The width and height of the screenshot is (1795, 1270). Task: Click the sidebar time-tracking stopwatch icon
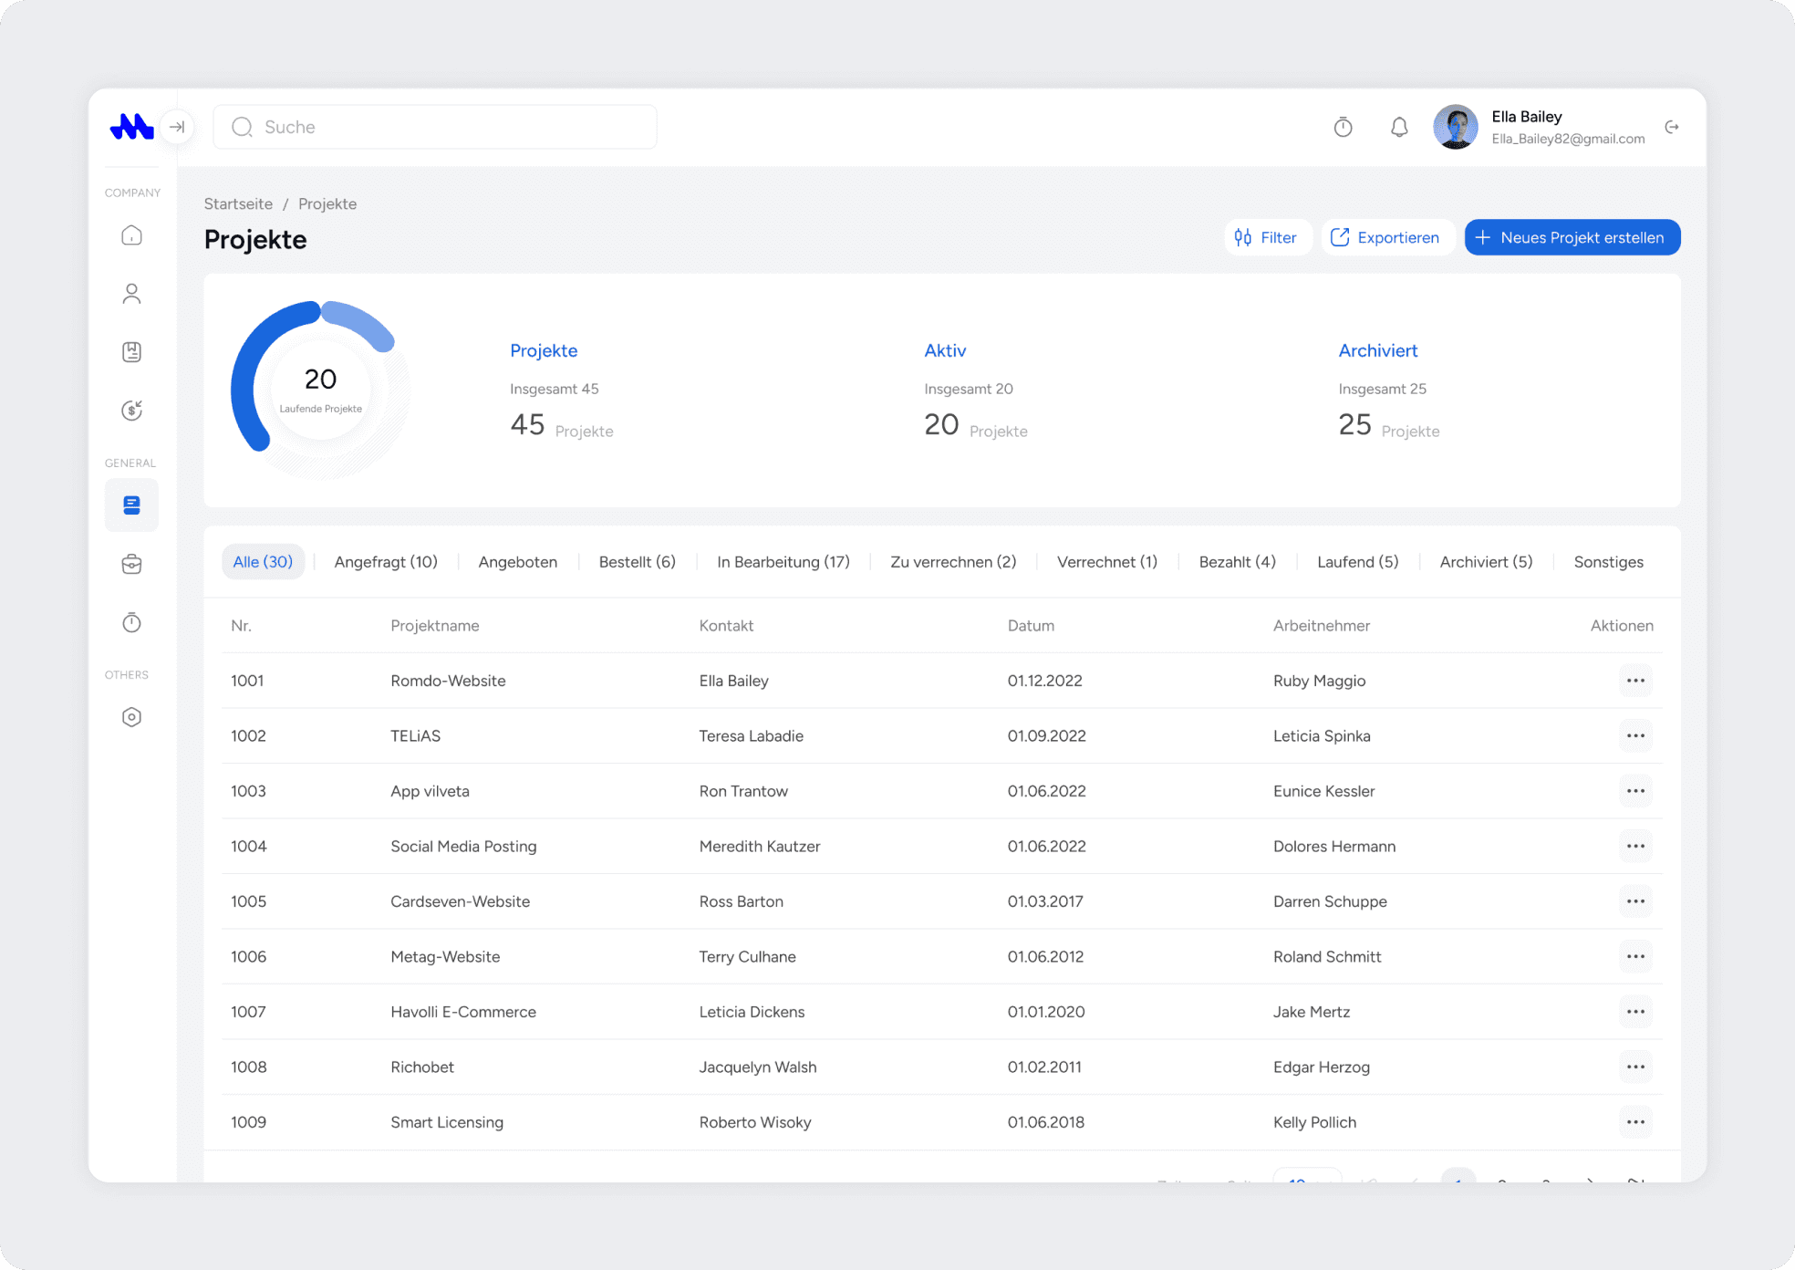(x=131, y=623)
